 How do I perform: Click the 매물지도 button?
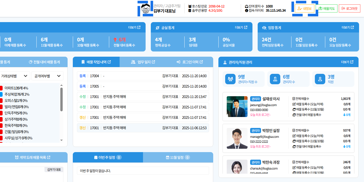pos(327,8)
